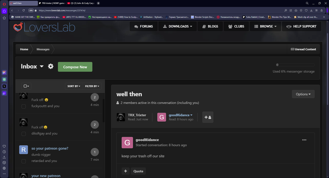Screen dimensions: 329x178
Task: Click the address bar heart bookmark icon
Action: point(306,11)
